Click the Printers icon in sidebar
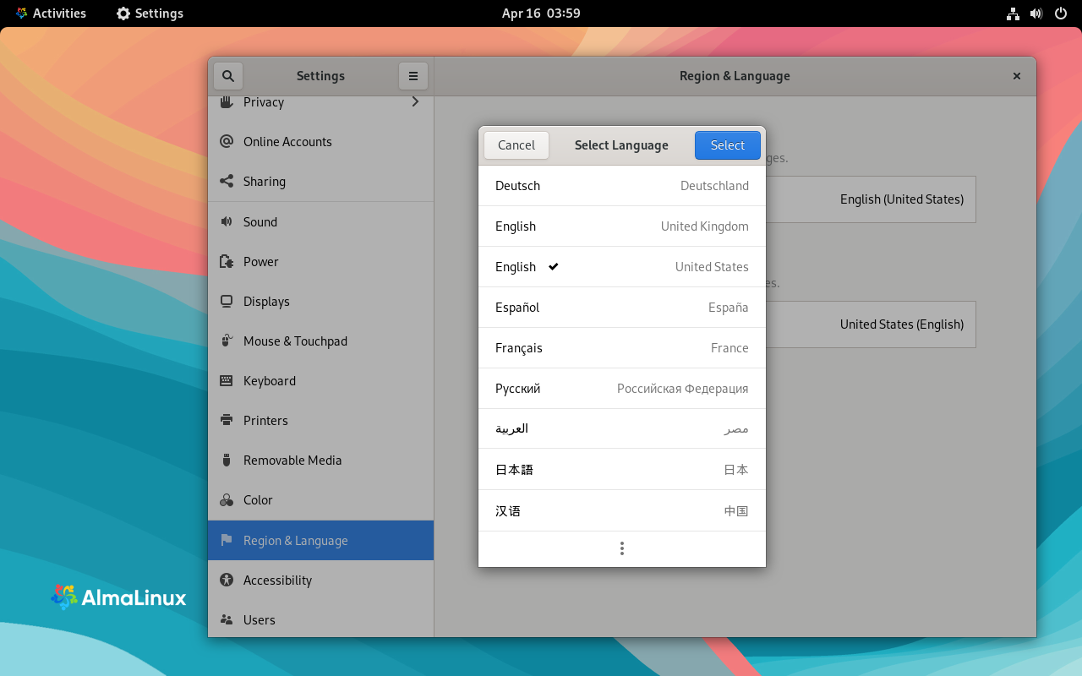The width and height of the screenshot is (1082, 676). coord(226,420)
